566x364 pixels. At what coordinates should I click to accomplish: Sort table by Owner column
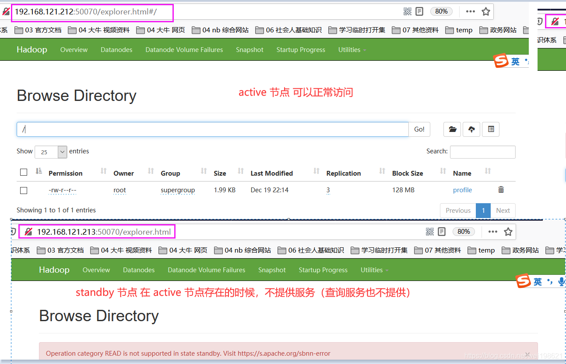click(x=123, y=173)
